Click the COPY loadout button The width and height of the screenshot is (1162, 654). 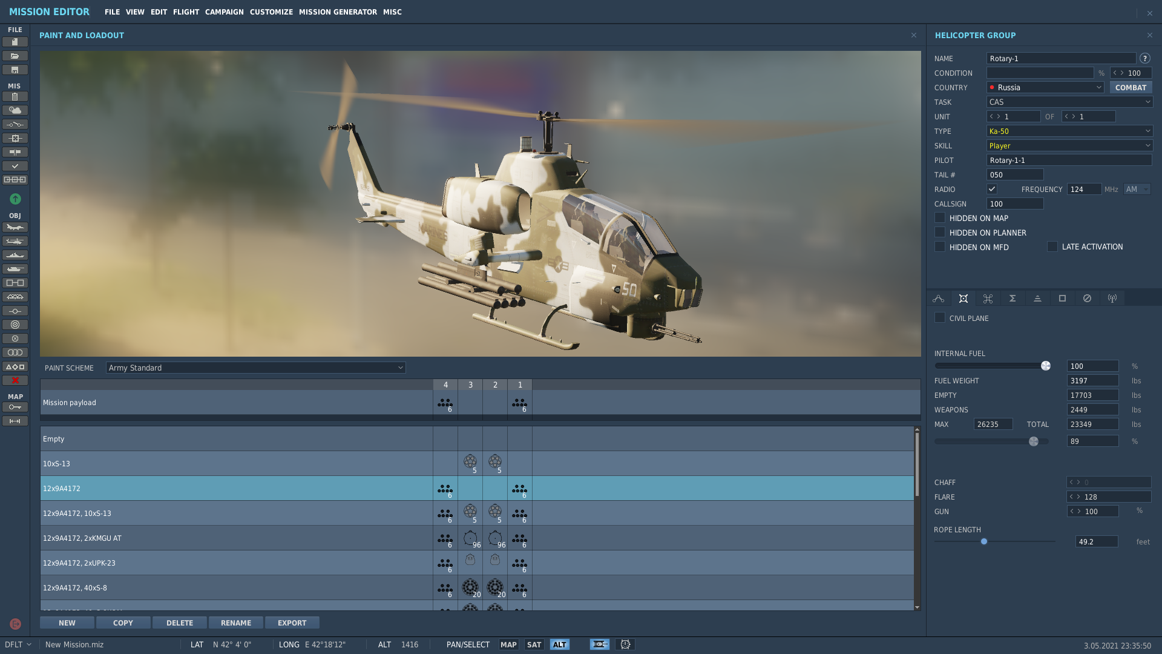coord(123,623)
